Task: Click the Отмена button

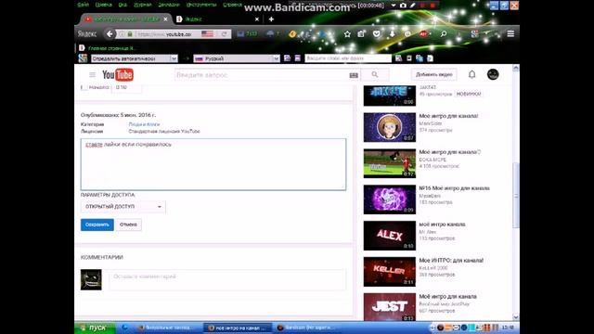Action: coord(128,225)
